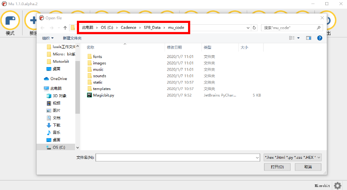Image resolution: width=347 pixels, height=190 pixels.
Task: Click Cadence in the address breadcrumb
Action: click(x=129, y=28)
